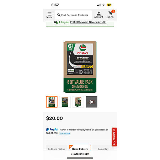Tap the magnifying glass search icon
The image size is (160, 160).
tap(59, 15)
